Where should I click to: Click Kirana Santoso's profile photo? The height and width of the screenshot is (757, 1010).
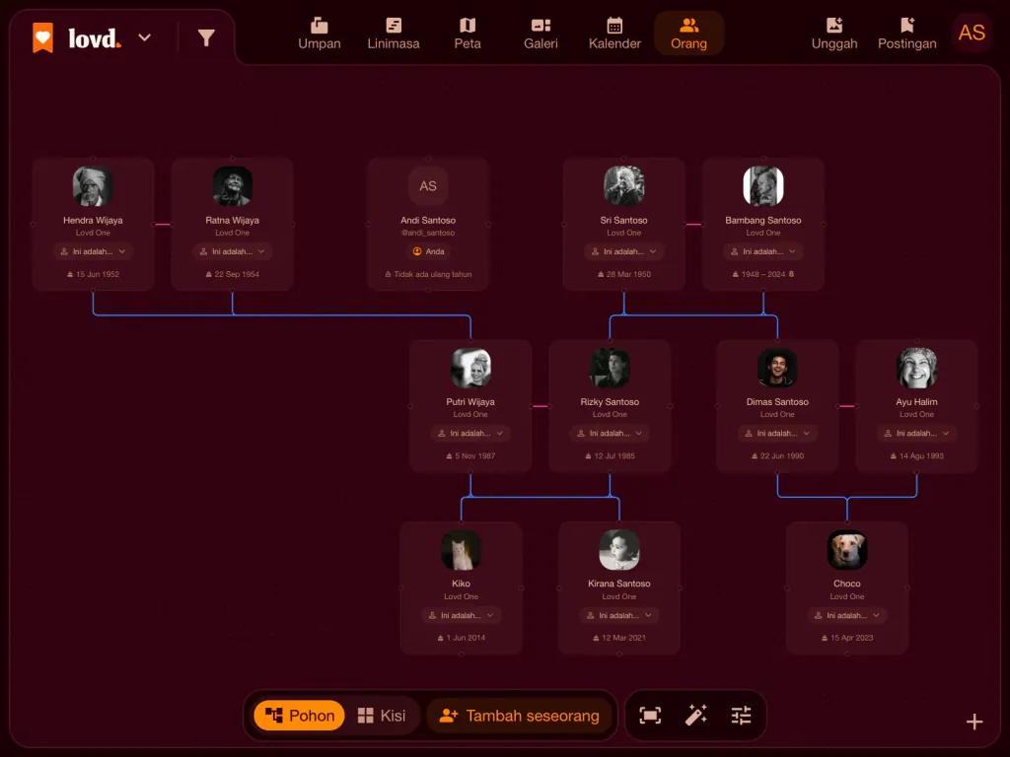click(x=619, y=550)
